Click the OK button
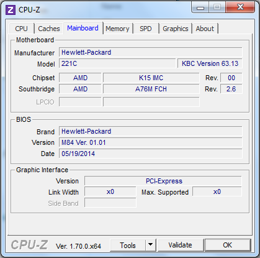Image resolution: width=260 pixels, height=258 pixels. (x=227, y=246)
